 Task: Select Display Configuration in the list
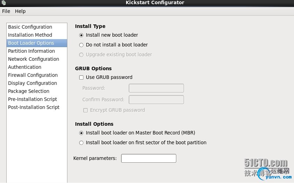[32, 83]
